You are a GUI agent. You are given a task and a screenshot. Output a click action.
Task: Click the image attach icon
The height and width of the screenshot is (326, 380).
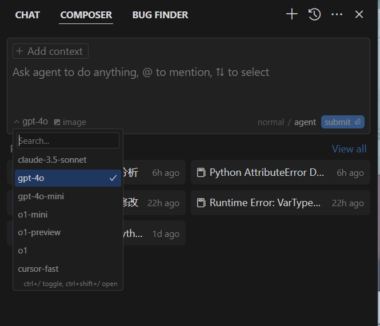coord(70,122)
